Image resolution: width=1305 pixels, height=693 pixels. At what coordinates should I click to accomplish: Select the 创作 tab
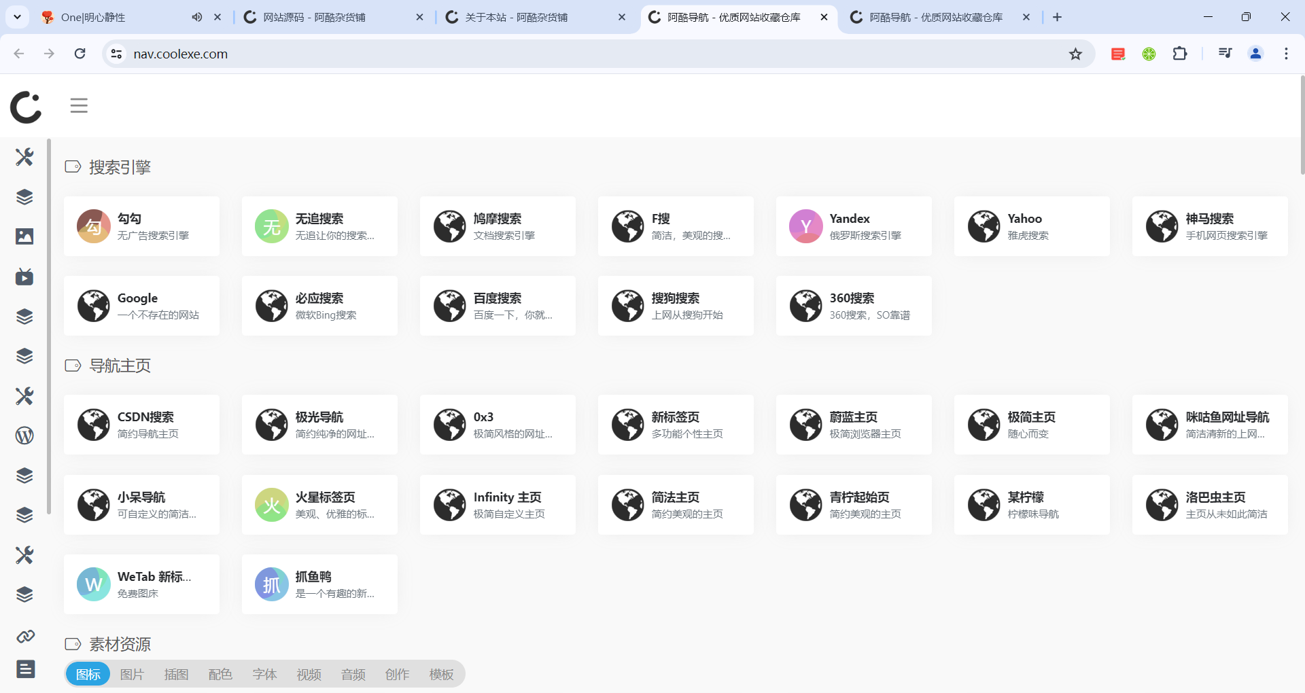(397, 674)
